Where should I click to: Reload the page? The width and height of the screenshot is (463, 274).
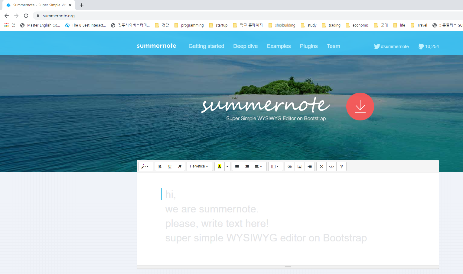click(x=26, y=16)
